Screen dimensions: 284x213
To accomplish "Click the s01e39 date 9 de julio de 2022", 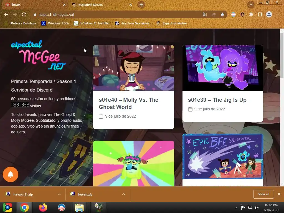I will coord(210,109).
